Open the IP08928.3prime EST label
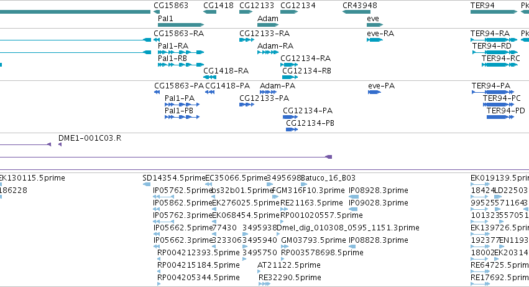The height and width of the screenshot is (287, 529). click(378, 191)
